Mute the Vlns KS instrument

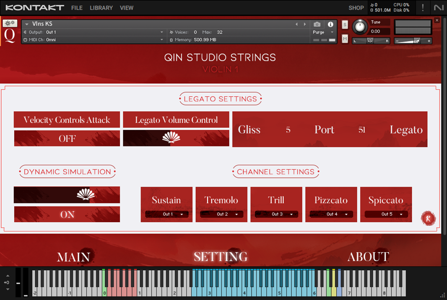345,38
